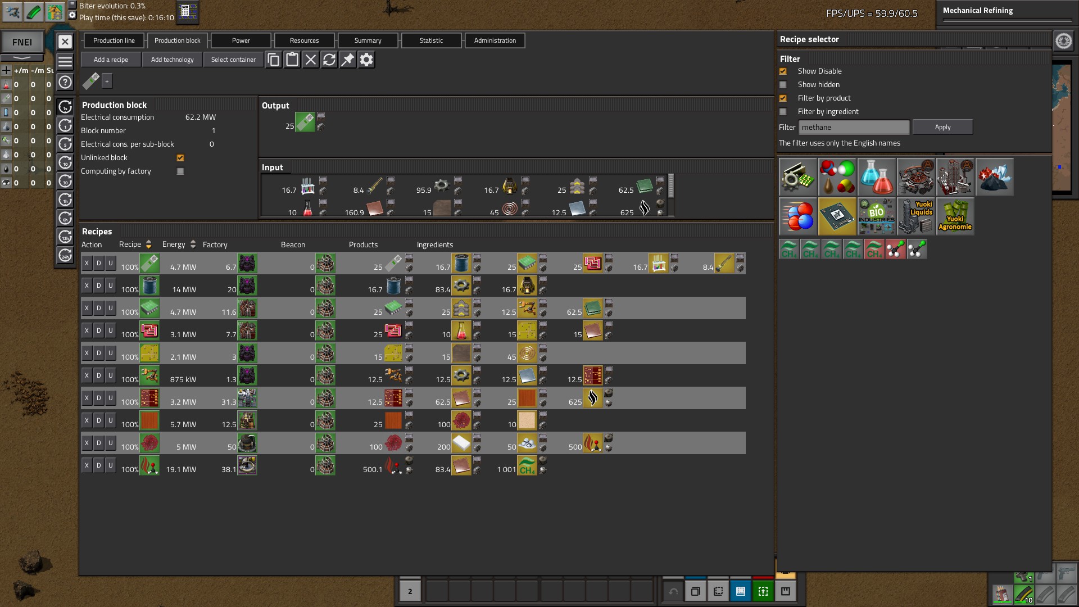1079x607 pixels.
Task: Select the Bio Industries recipe group
Action: pos(876,216)
